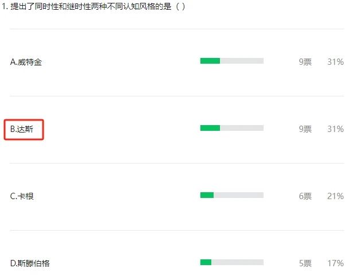
Task: Click the 21% percentage for option C
Action: 335,196
